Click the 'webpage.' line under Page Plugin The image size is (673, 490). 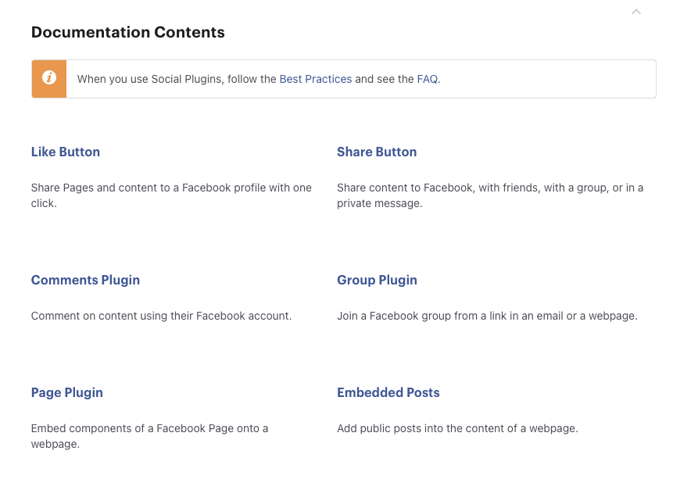(x=55, y=444)
